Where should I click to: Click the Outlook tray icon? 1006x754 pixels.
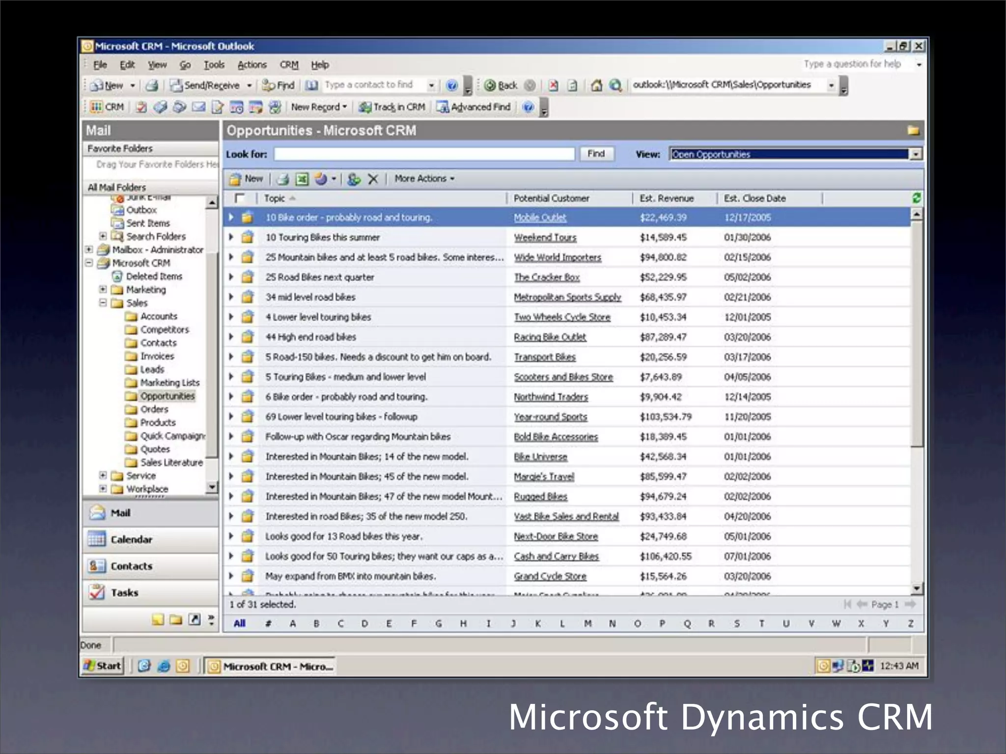click(x=824, y=666)
